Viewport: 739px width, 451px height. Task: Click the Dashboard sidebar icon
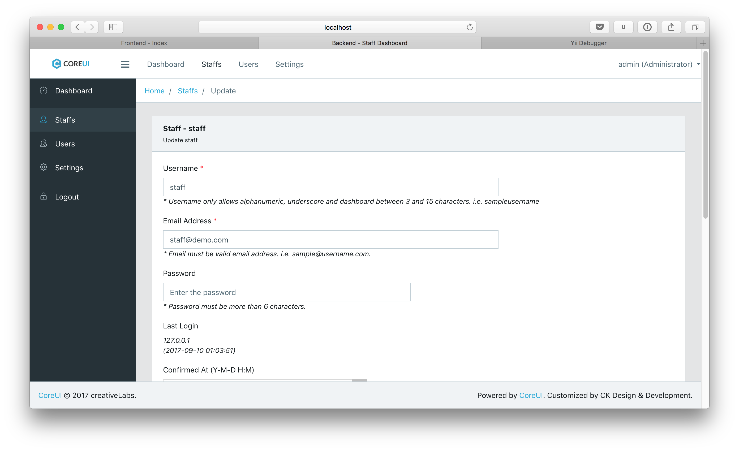44,90
